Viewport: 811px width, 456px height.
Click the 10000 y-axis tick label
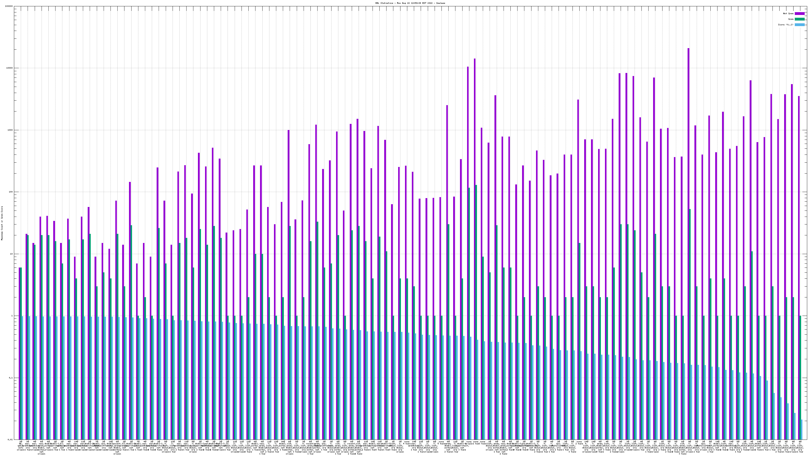pos(10,68)
